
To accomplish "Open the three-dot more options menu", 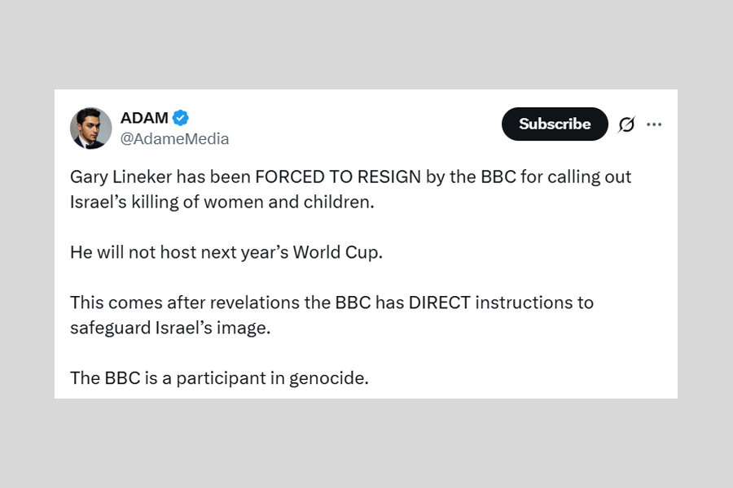I will (654, 124).
